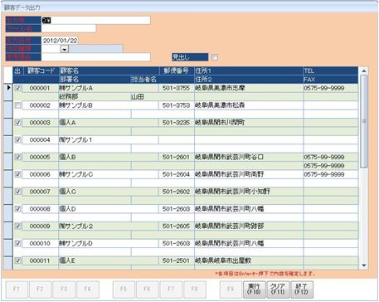Select customer name cell ㈱サンプルA

[x=109, y=88]
